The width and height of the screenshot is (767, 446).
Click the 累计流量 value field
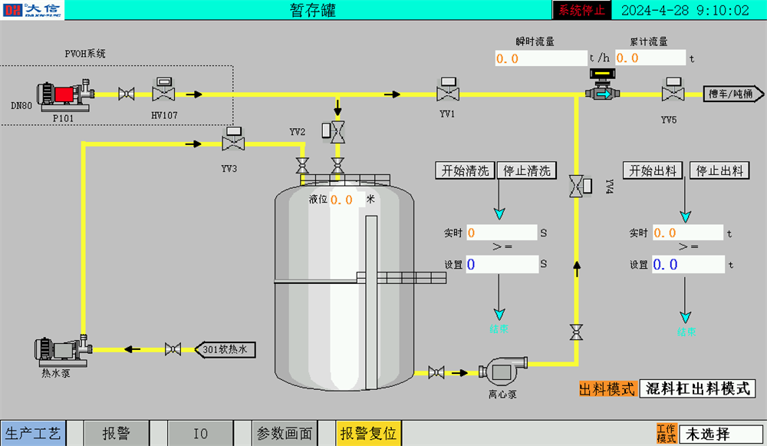tap(650, 58)
